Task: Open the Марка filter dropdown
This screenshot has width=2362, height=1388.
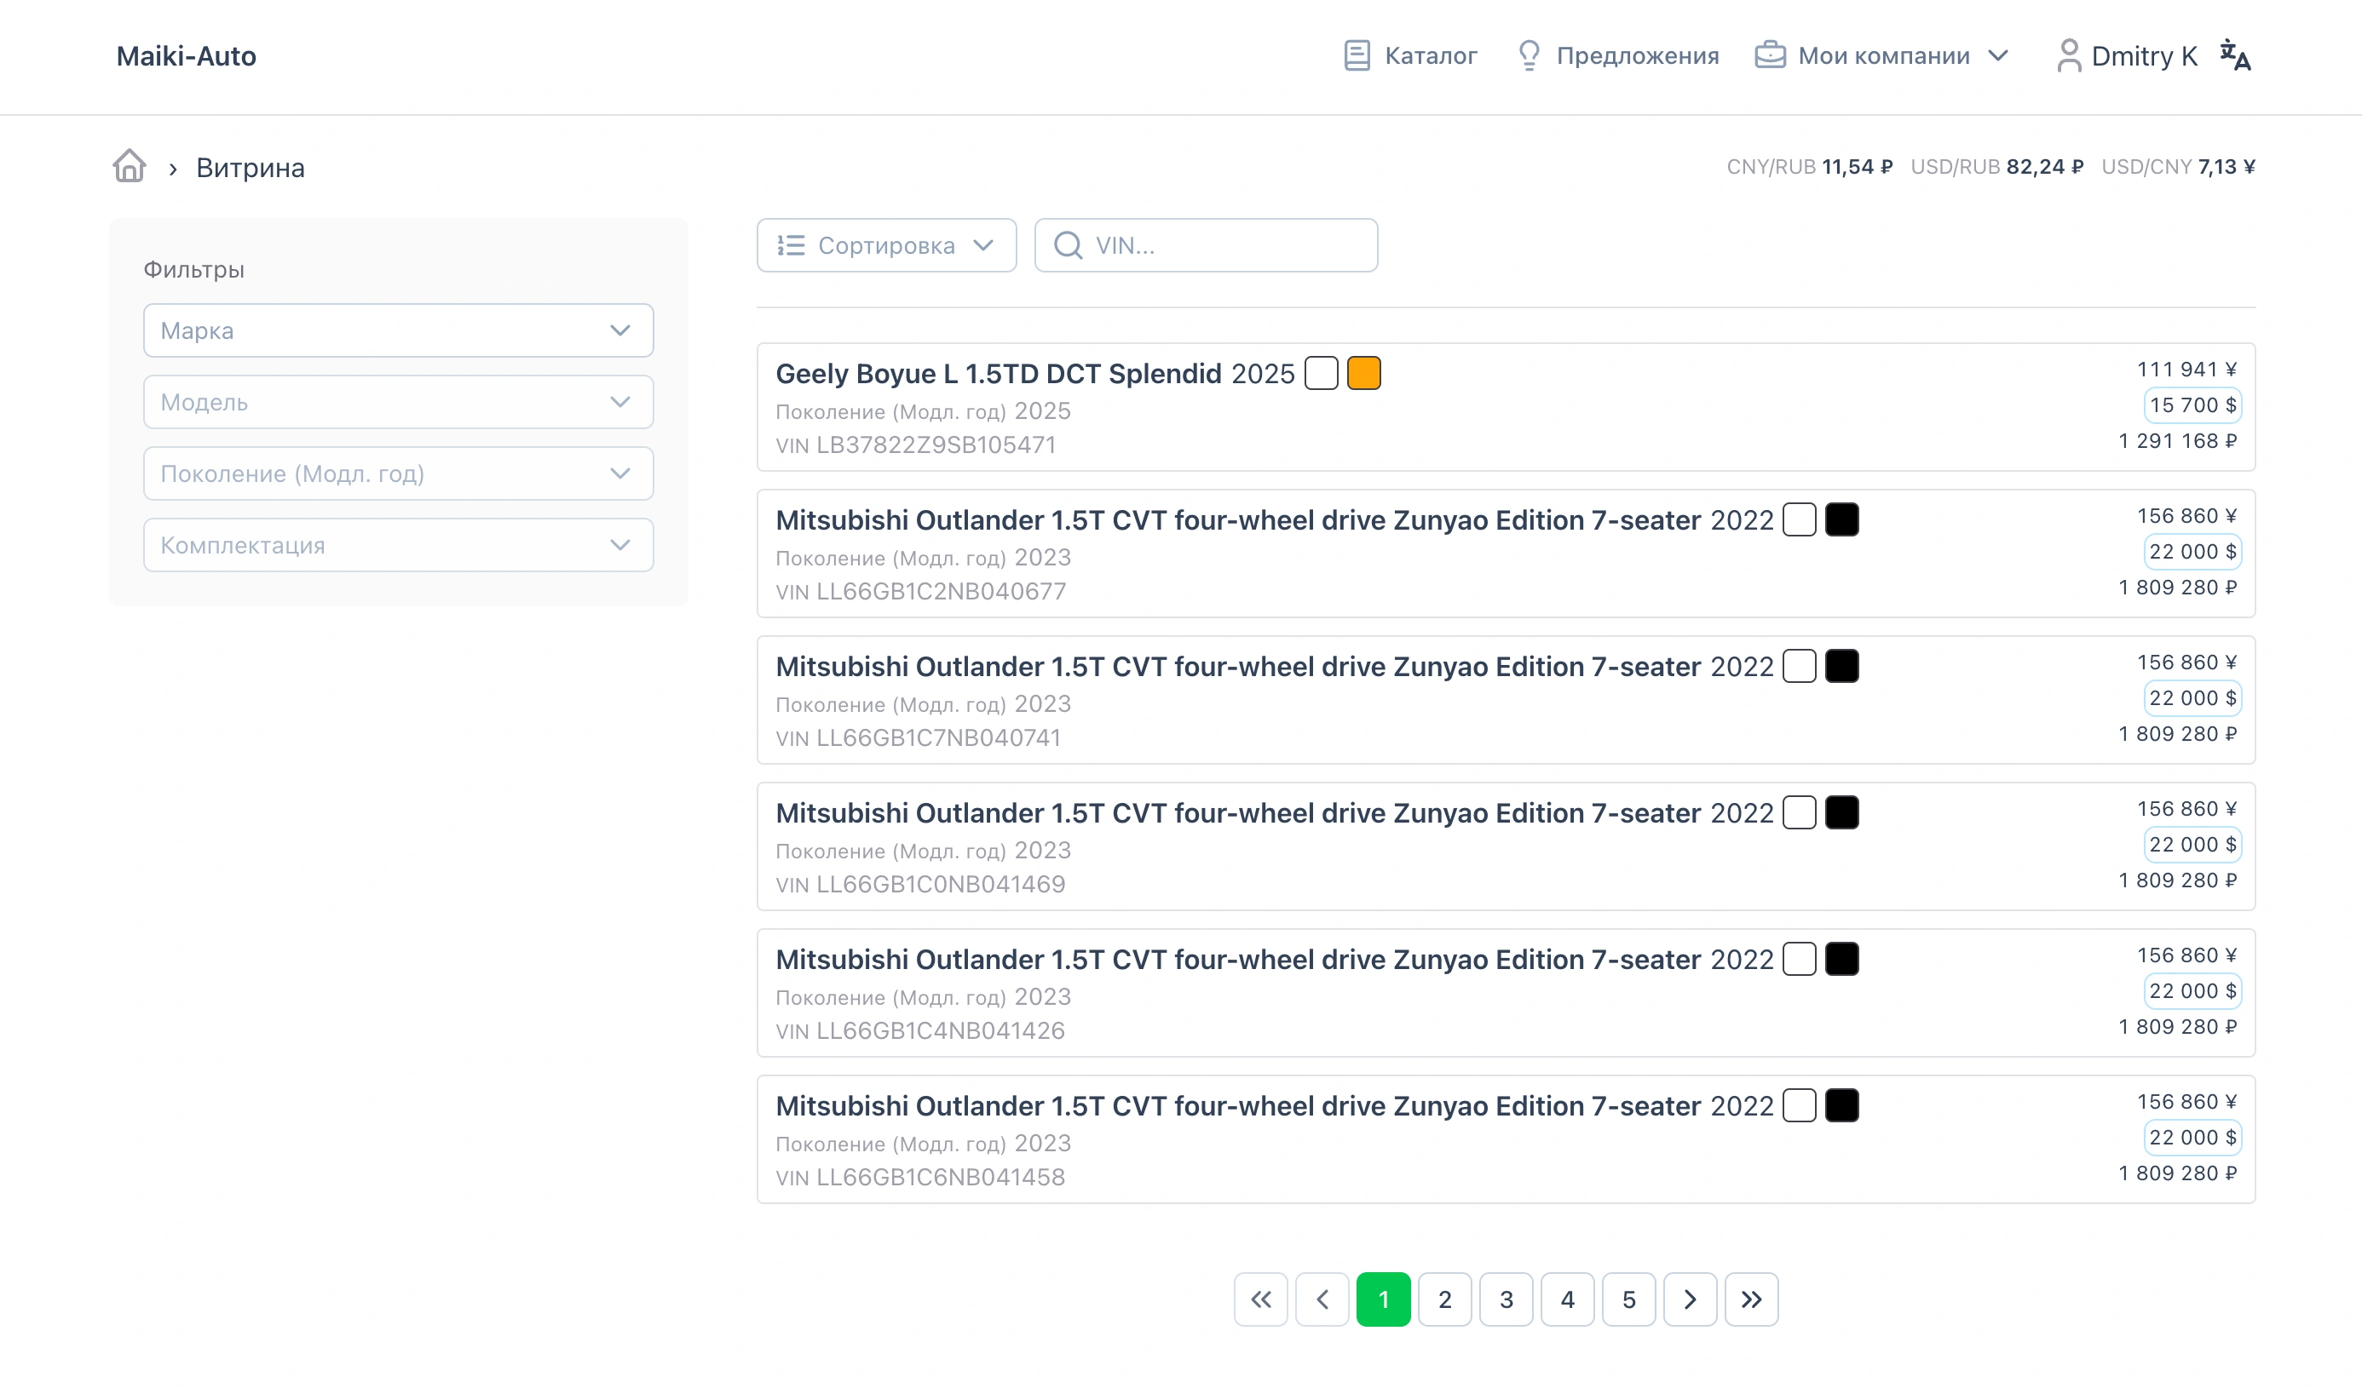Action: pyautogui.click(x=399, y=330)
